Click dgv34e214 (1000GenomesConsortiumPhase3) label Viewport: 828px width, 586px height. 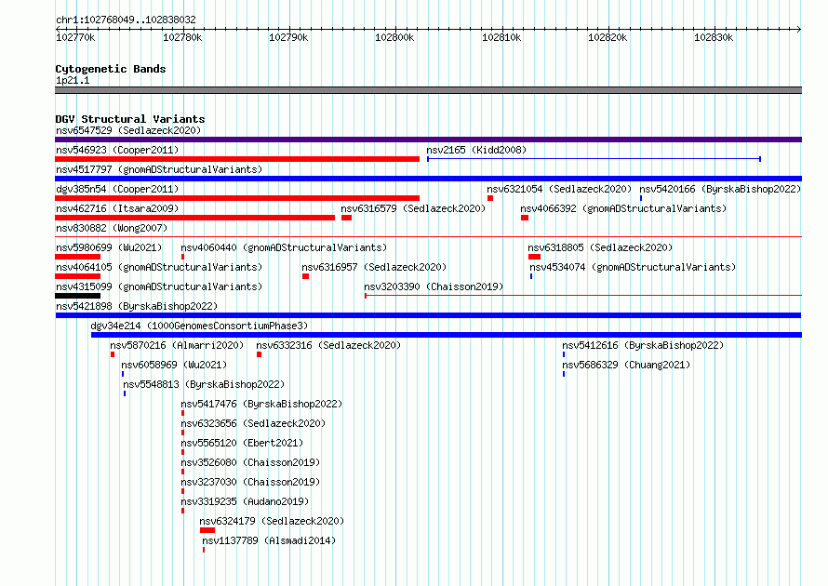coord(199,326)
